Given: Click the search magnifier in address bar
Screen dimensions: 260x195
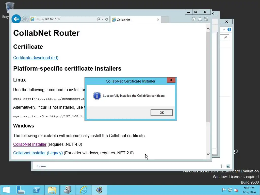Looking at the screenshot, I should [98, 19].
